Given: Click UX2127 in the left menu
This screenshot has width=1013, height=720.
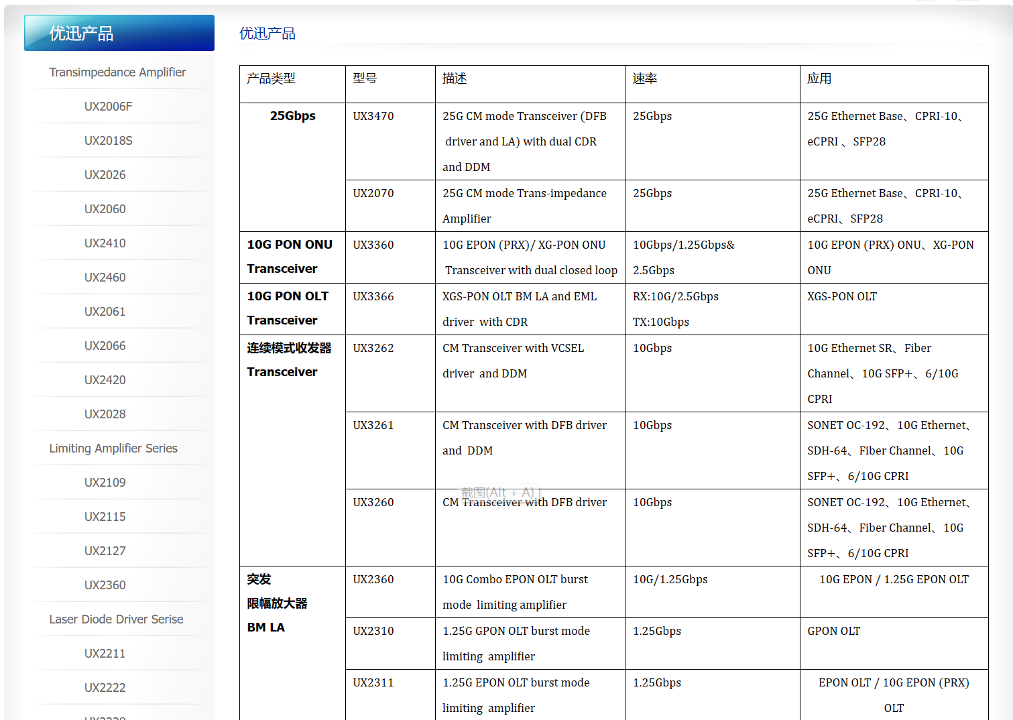Looking at the screenshot, I should click(x=105, y=551).
